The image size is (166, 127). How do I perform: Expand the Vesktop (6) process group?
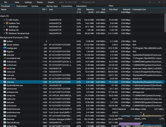[x=4, y=30]
